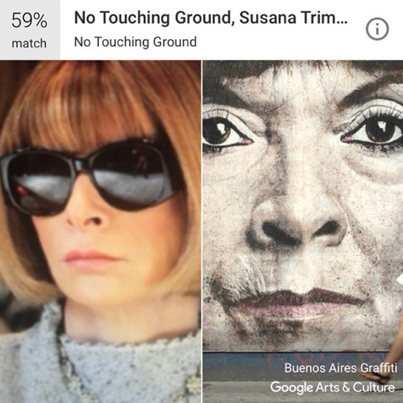This screenshot has width=403, height=403.
Task: Expand the truncated title ellipsis
Action: (343, 22)
